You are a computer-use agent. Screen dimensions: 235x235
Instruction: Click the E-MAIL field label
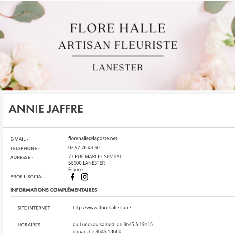coord(19,139)
